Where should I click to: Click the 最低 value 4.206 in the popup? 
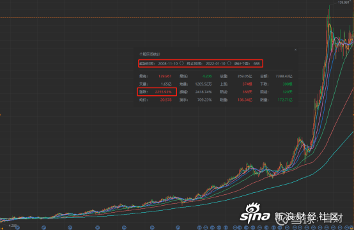(x=207, y=76)
